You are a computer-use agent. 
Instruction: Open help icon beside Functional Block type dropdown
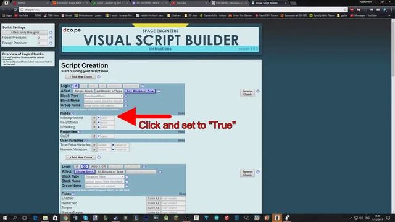pyautogui.click(x=126, y=96)
